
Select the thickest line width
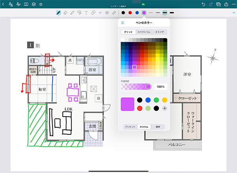click(172, 13)
